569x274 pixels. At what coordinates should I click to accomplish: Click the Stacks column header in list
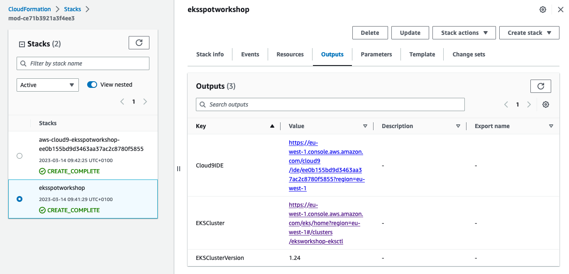(48, 123)
